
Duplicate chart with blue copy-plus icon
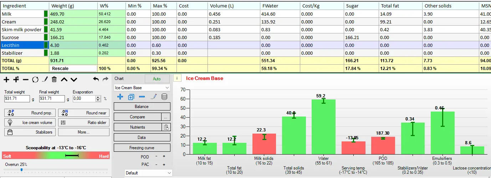[x=131, y=97]
